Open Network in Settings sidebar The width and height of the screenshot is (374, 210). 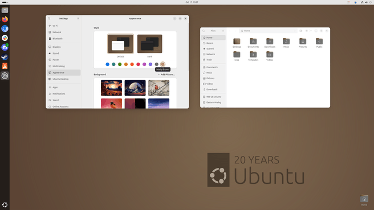pyautogui.click(x=64, y=32)
